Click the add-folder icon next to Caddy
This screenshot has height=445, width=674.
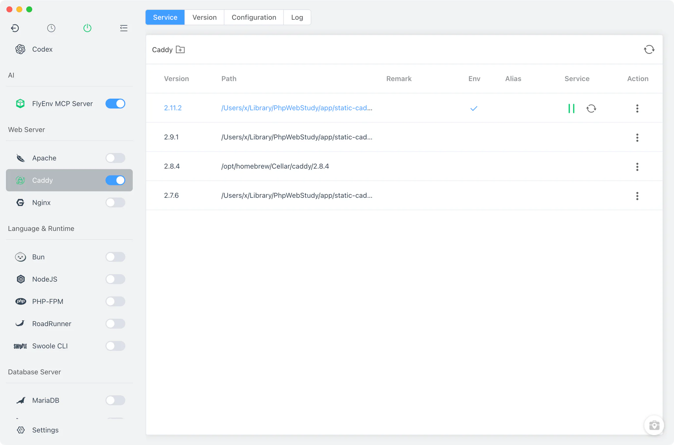pyautogui.click(x=180, y=50)
